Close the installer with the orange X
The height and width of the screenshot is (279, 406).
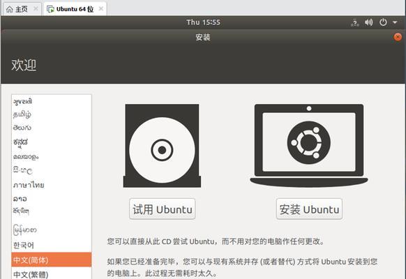pos(398,37)
